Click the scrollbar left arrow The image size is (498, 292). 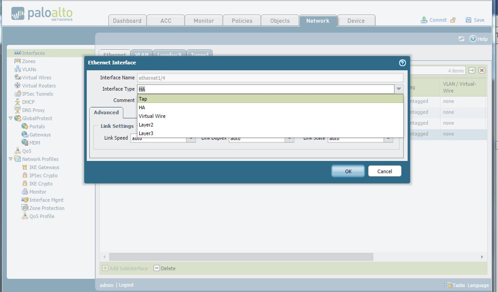(x=104, y=257)
